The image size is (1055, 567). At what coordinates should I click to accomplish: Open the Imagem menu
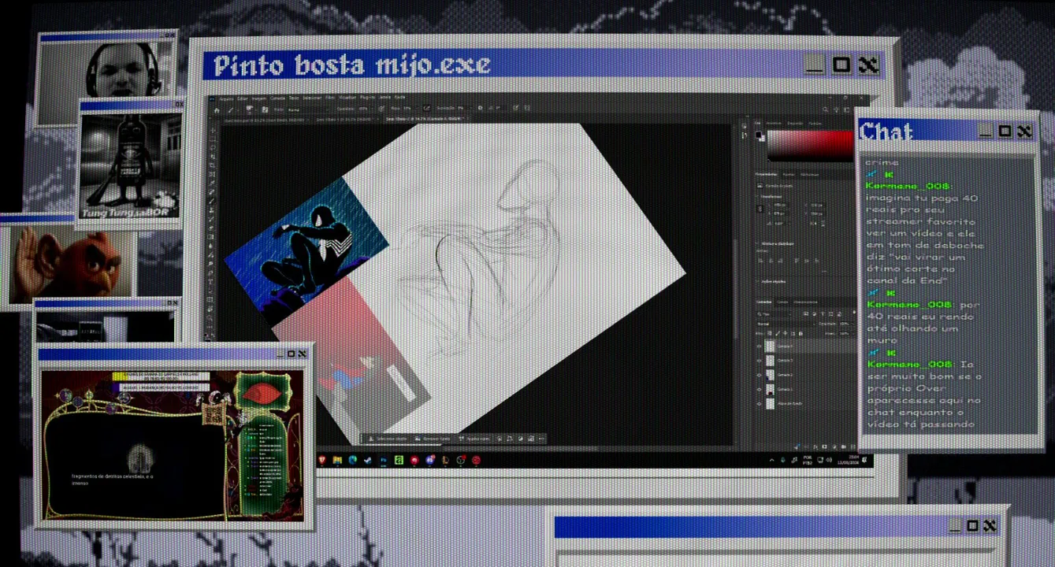tap(260, 98)
